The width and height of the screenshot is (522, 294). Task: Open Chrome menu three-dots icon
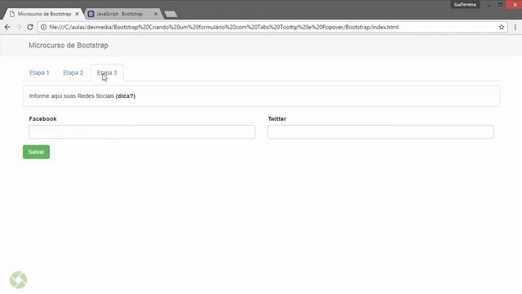tap(515, 27)
